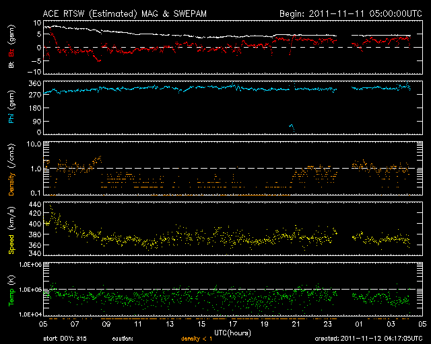431x344 pixels.
Task: Click the 'caution:' label at the bottom
Action: tap(123, 339)
